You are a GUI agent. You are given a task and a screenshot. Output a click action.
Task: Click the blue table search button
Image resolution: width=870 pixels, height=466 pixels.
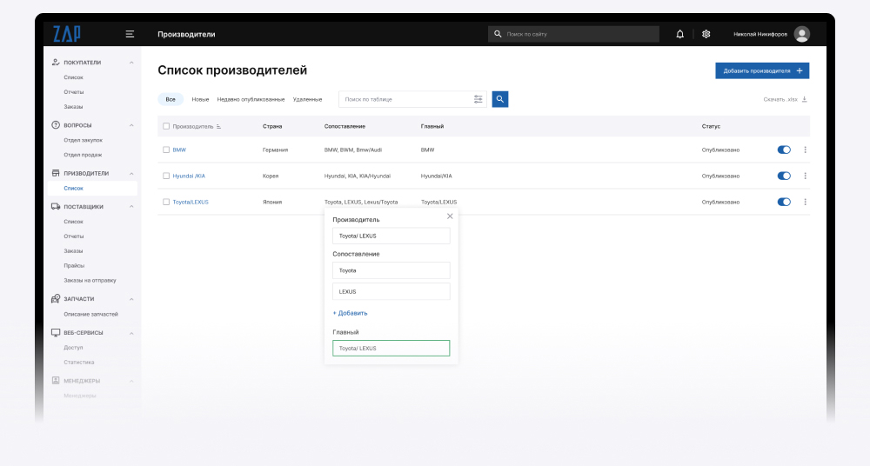(500, 99)
